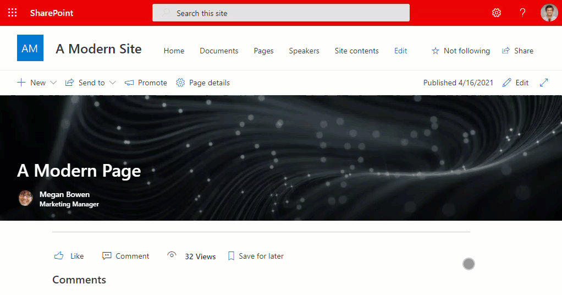Toggle the Not following label

[x=467, y=51]
